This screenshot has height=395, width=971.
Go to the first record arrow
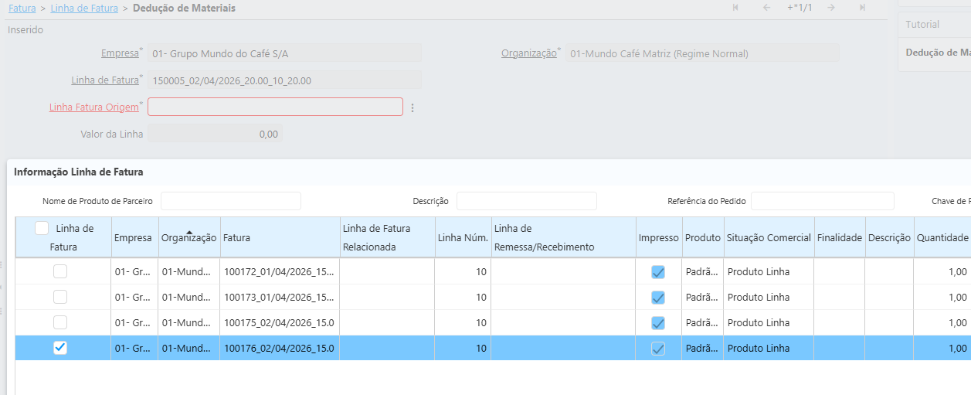(x=735, y=8)
